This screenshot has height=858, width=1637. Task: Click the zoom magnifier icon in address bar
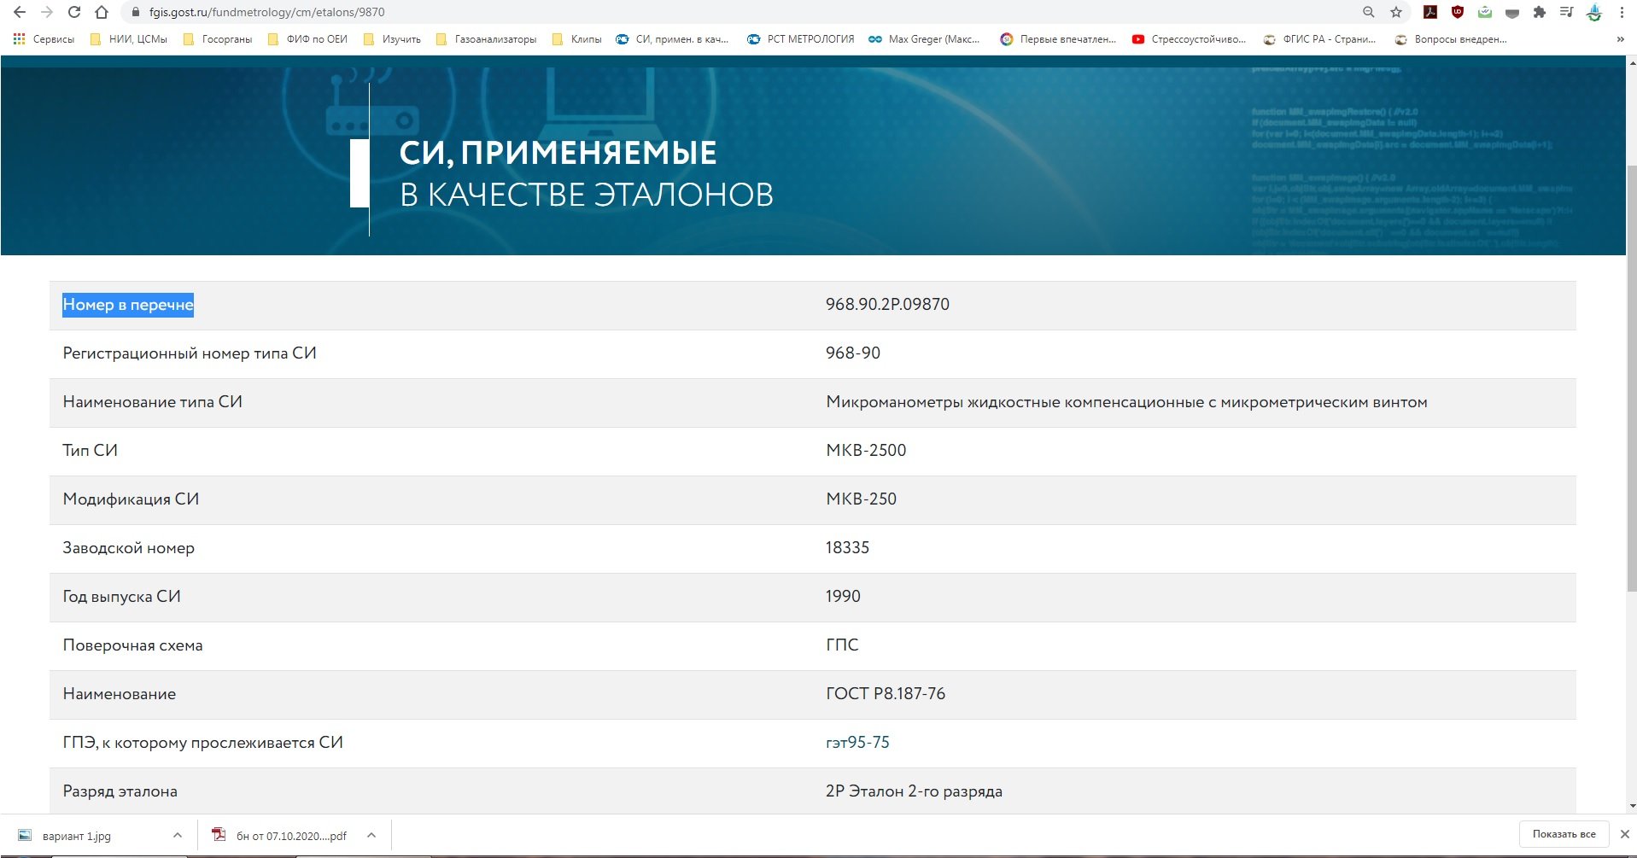[x=1369, y=12]
